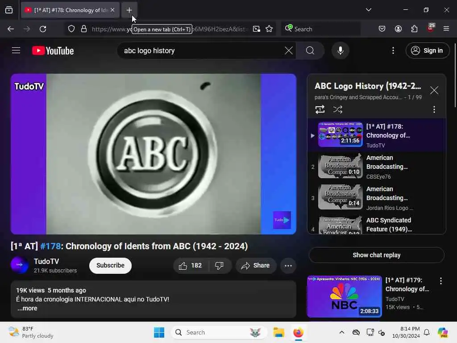Open notifications bell in system tray
The height and width of the screenshot is (343, 457).
click(426, 332)
